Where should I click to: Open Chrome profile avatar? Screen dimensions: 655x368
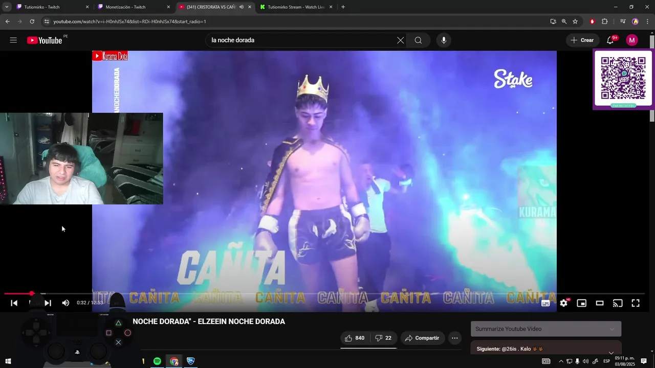tap(635, 21)
